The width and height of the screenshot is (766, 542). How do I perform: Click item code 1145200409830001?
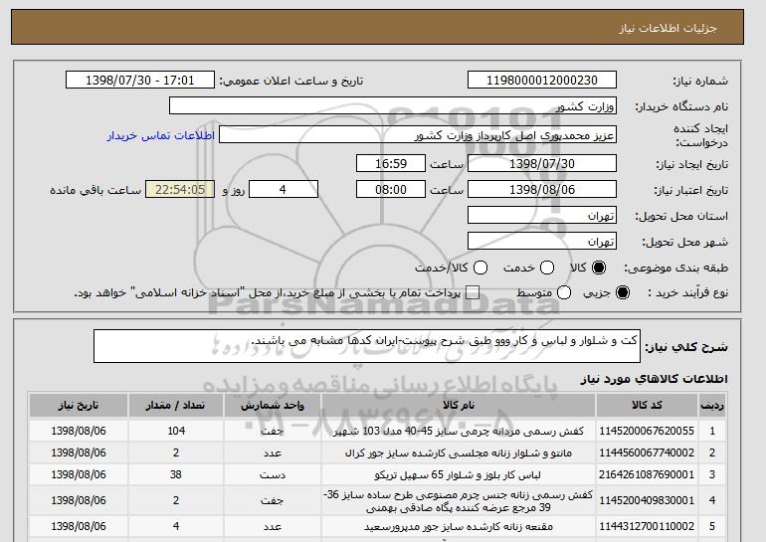pos(647,500)
